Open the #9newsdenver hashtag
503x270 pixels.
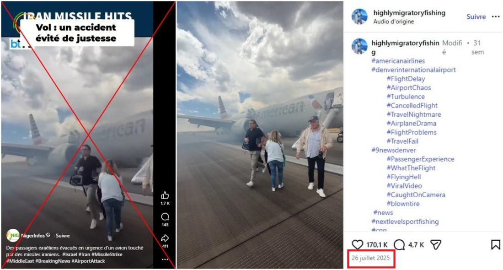(x=394, y=150)
